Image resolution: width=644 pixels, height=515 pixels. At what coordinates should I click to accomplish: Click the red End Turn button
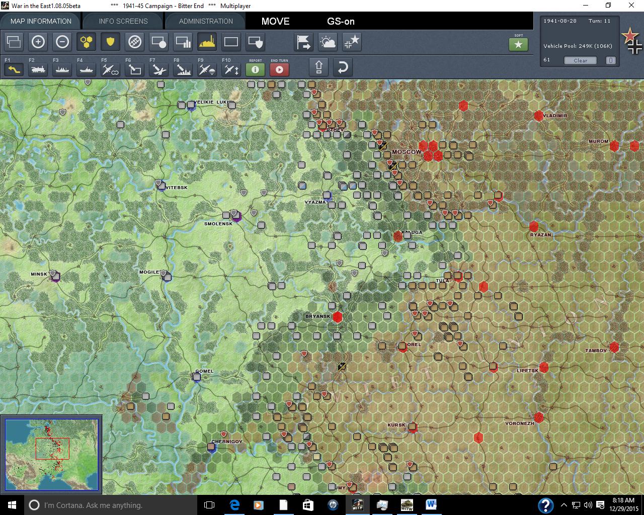click(x=279, y=69)
